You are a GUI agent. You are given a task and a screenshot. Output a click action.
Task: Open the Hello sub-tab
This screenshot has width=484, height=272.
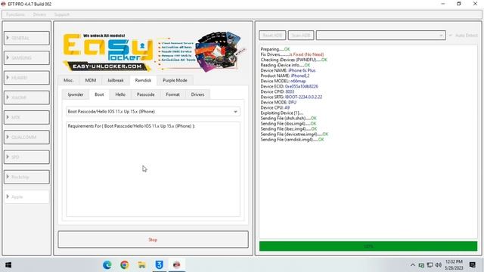point(120,94)
